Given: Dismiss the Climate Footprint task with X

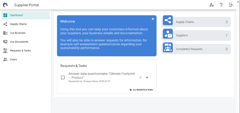Looking at the screenshot, I should pos(141,77).
